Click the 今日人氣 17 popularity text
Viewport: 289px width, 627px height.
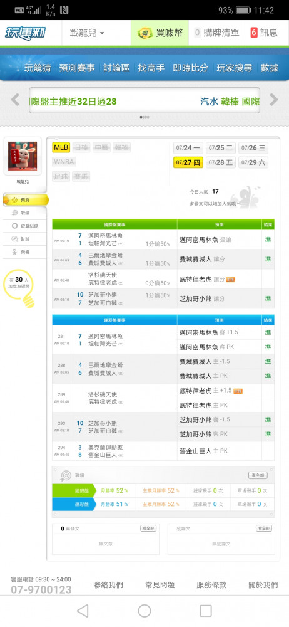coord(204,191)
